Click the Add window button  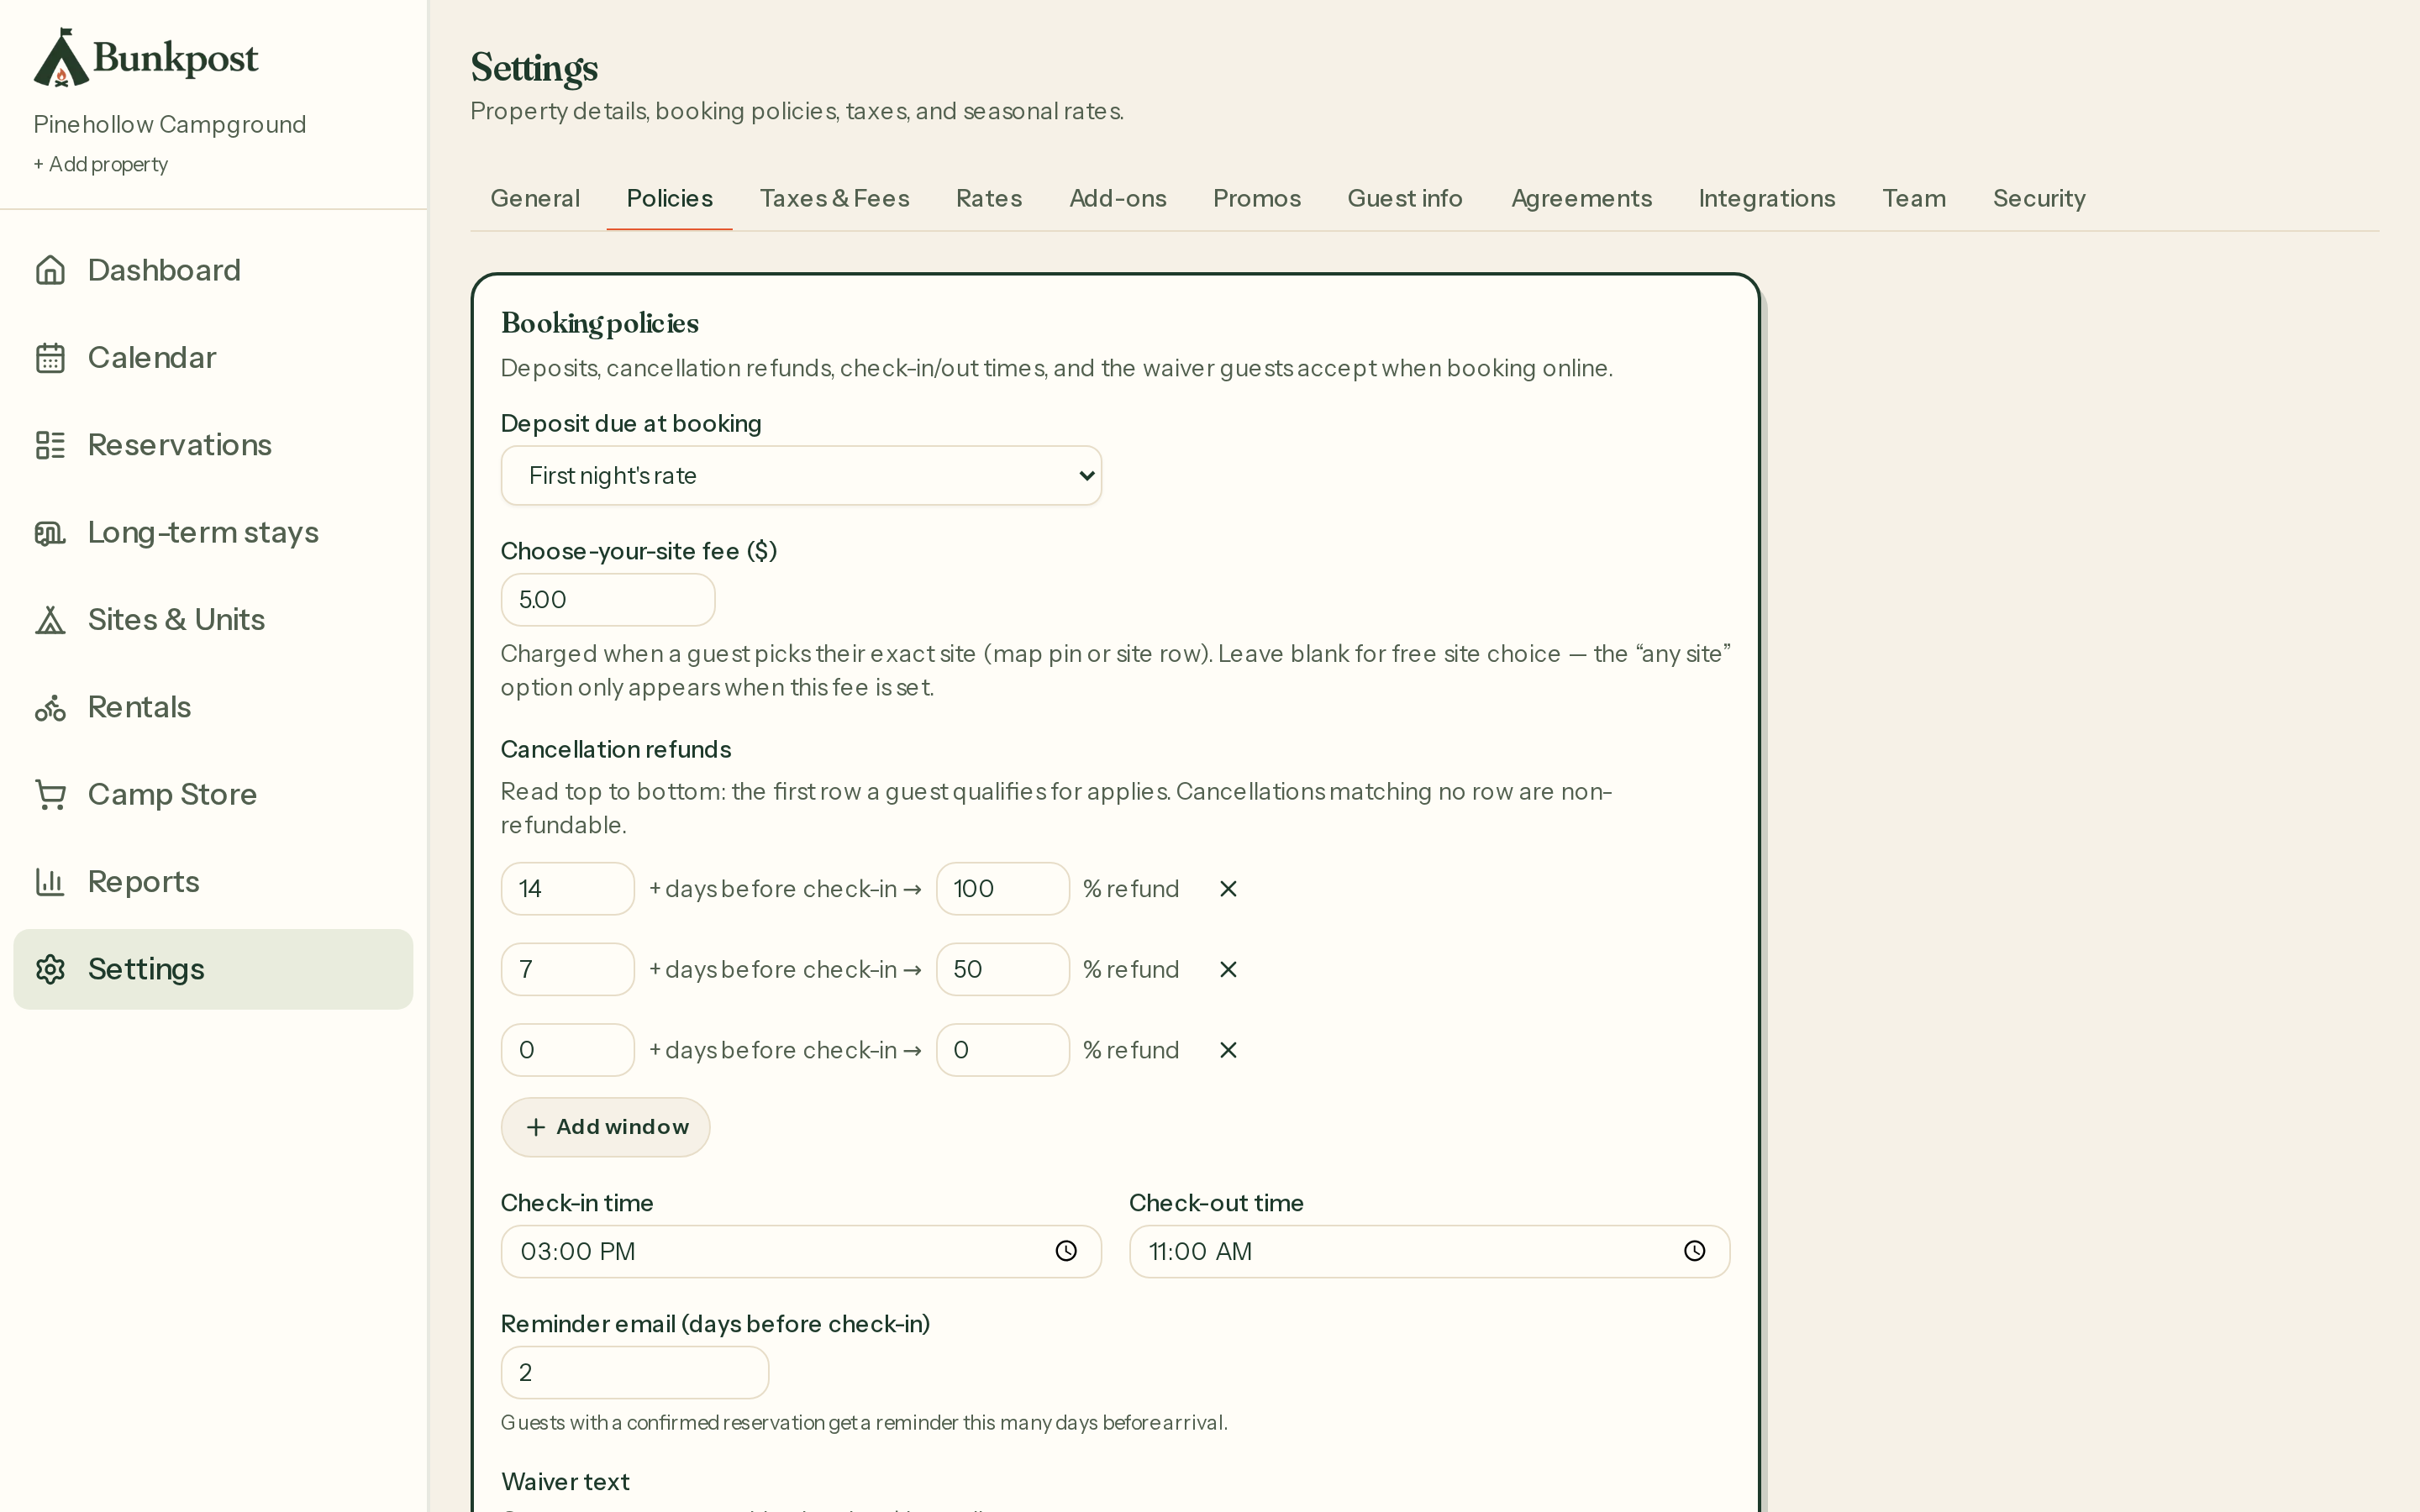[605, 1127]
